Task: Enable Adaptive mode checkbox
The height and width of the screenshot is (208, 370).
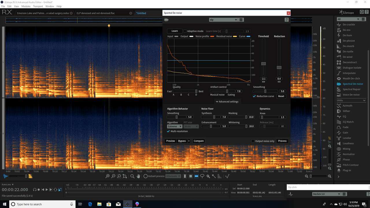Action: [185, 31]
